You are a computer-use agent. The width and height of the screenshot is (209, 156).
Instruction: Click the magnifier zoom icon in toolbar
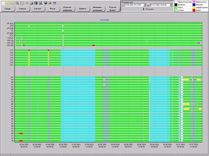(17, 3)
